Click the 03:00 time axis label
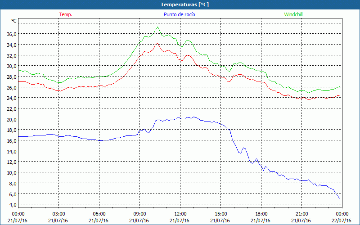This screenshot has width=360, height=225. pyautogui.click(x=59, y=214)
